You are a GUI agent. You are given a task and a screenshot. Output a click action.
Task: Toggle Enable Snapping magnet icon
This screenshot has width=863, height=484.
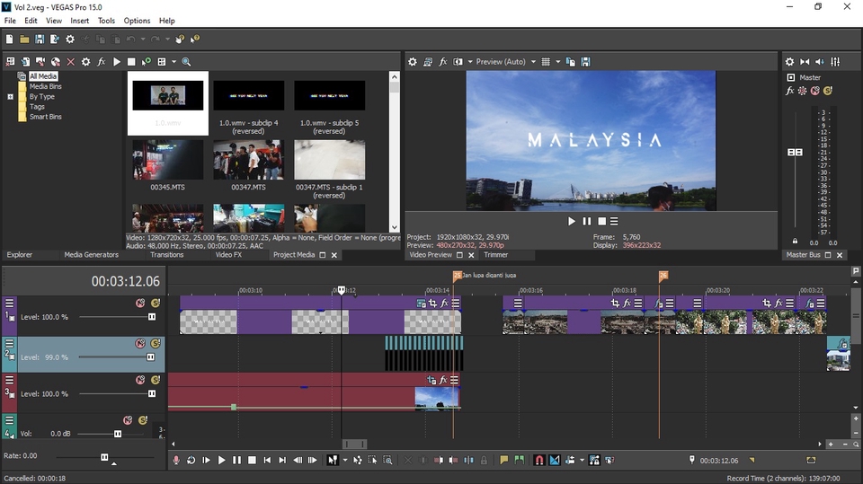pos(539,461)
